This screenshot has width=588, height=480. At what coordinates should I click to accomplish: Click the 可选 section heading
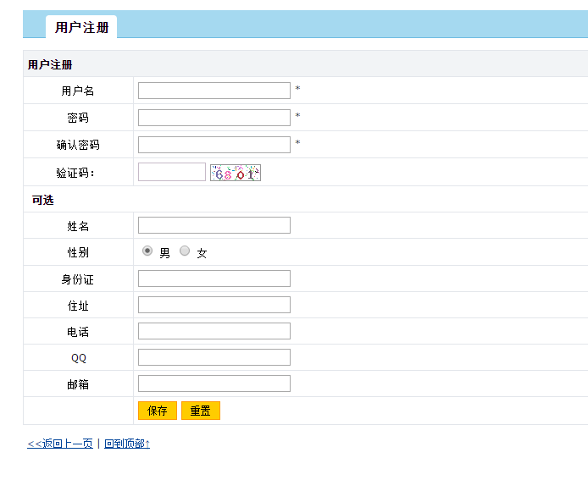42,200
